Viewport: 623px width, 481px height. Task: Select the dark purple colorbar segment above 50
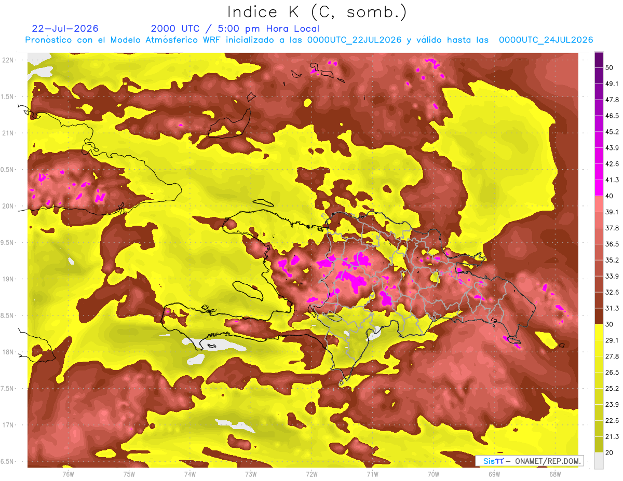[599, 60]
